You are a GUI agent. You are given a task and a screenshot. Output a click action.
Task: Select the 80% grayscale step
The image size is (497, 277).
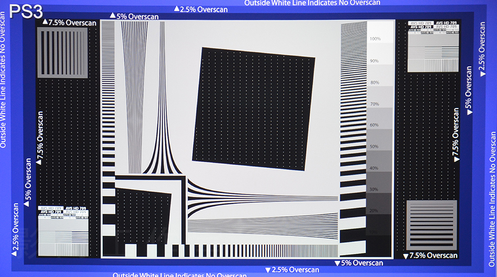[380, 75]
